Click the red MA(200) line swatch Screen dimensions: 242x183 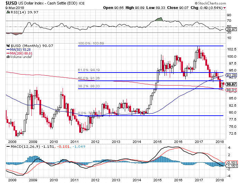(x=8, y=53)
